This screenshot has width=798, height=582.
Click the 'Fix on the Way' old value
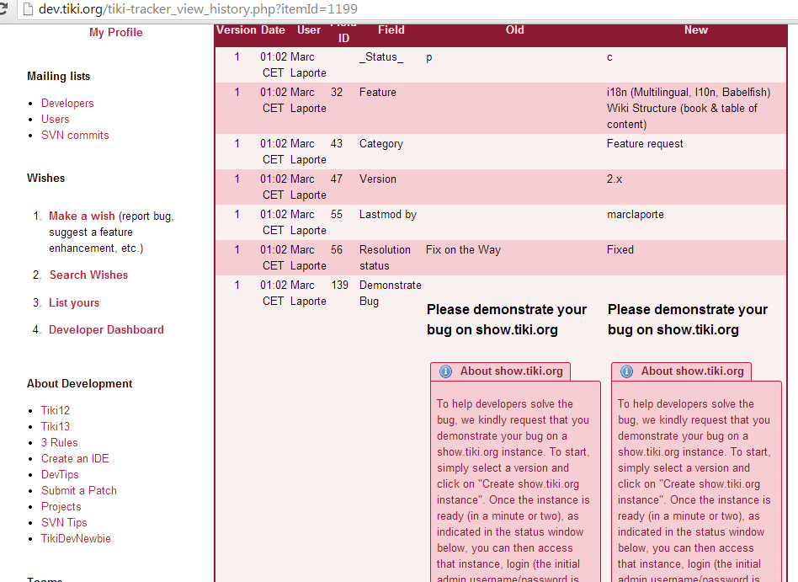pos(463,249)
